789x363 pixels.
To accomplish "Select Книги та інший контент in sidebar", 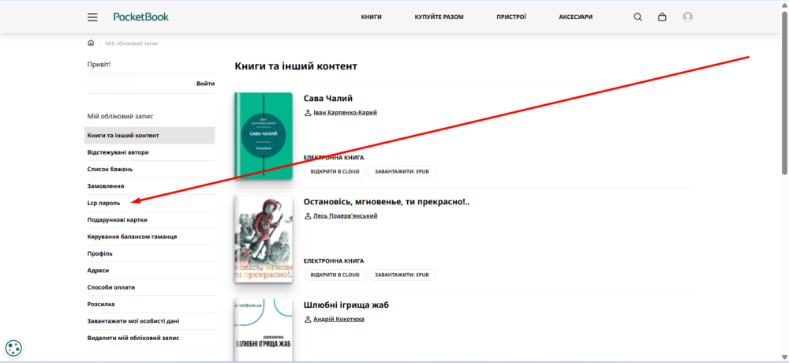I will (x=150, y=136).
